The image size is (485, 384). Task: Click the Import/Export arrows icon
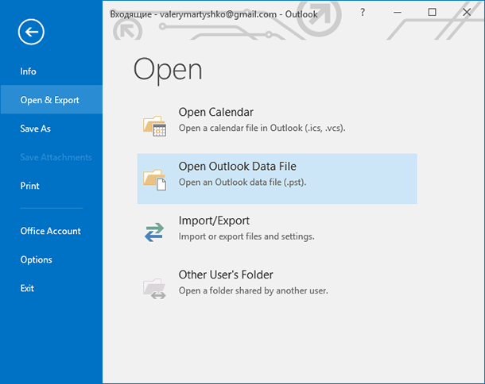(154, 232)
